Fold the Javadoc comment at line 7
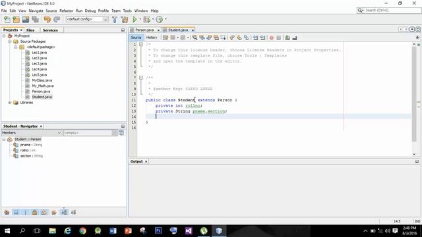 pyautogui.click(x=140, y=78)
